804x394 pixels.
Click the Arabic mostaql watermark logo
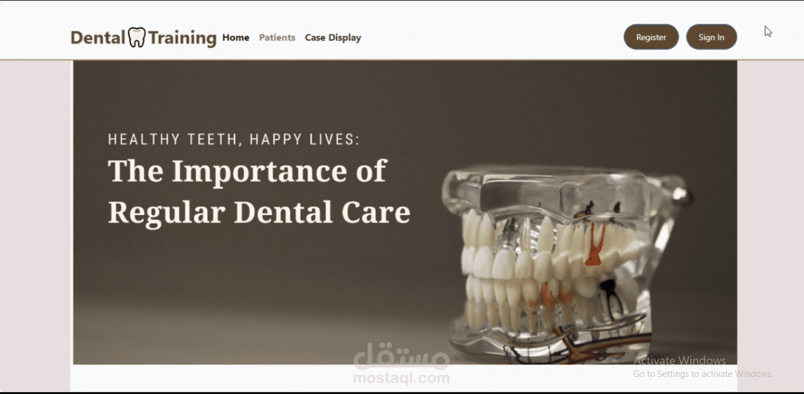[401, 356]
